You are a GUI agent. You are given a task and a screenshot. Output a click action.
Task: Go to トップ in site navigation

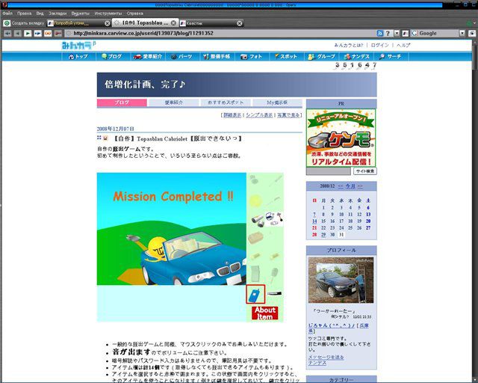pyautogui.click(x=78, y=57)
